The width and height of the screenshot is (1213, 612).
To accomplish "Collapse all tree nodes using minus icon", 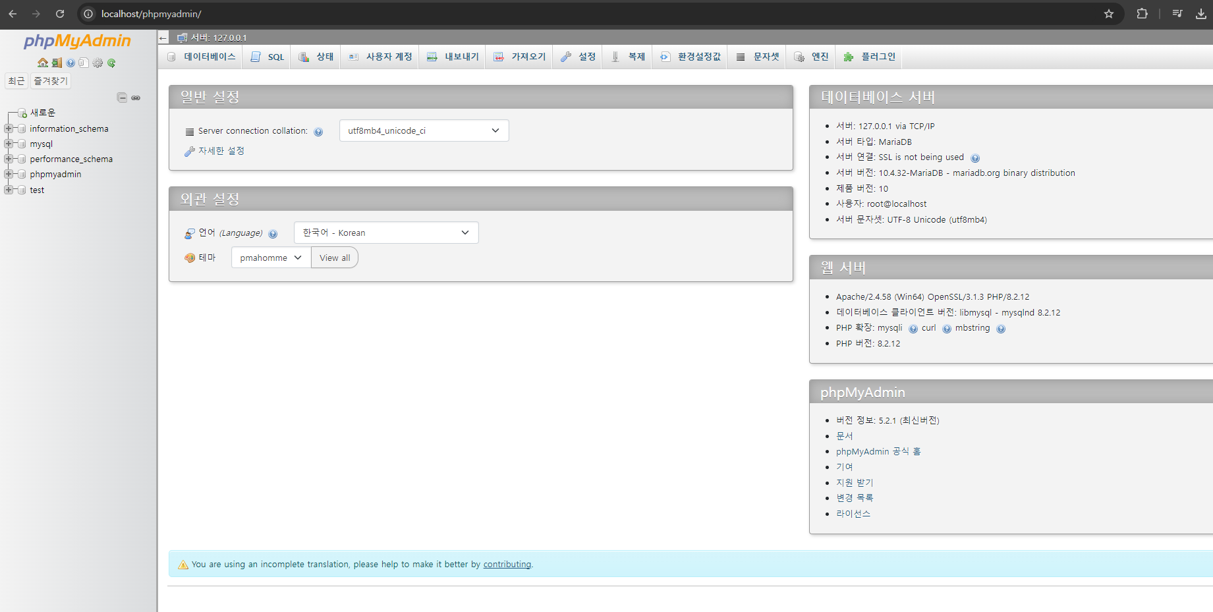I will 122,97.
